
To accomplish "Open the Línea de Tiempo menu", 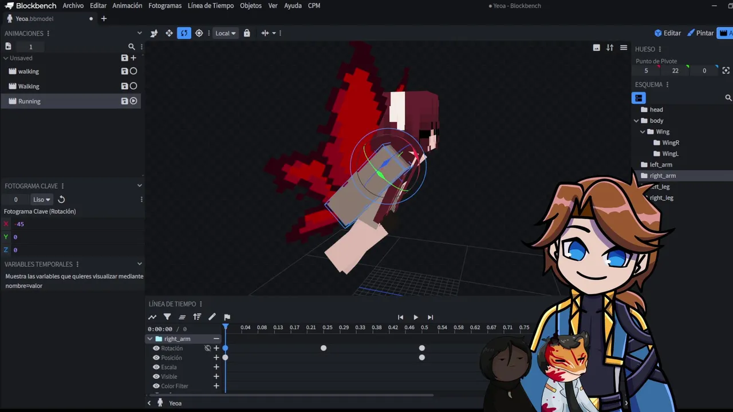I will coord(211,6).
